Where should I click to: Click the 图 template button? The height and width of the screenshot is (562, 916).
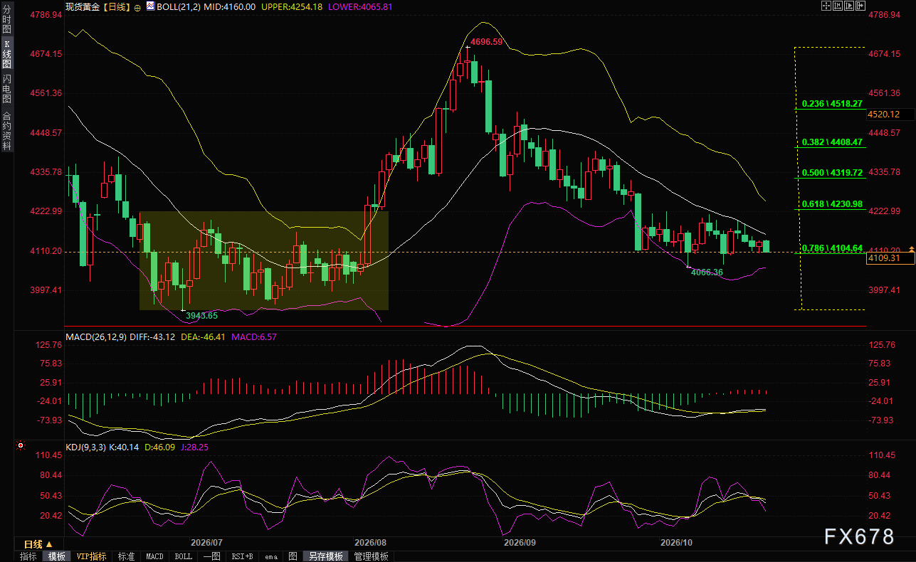(x=293, y=556)
